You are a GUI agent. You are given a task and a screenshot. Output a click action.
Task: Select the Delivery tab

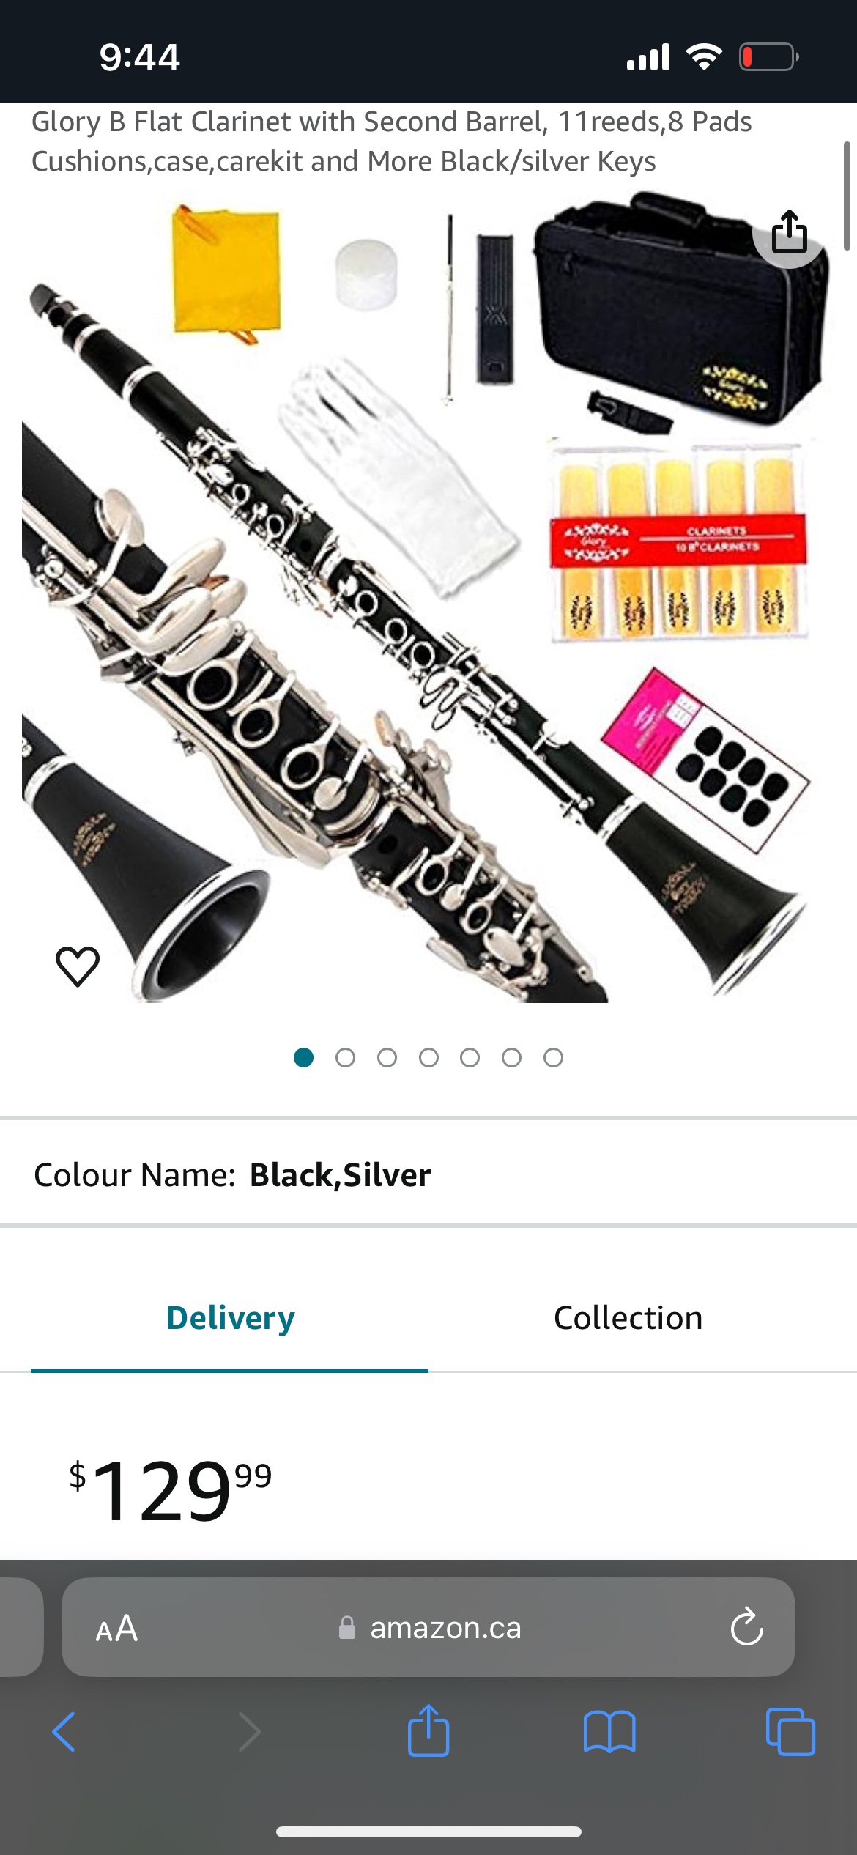[x=229, y=1317]
